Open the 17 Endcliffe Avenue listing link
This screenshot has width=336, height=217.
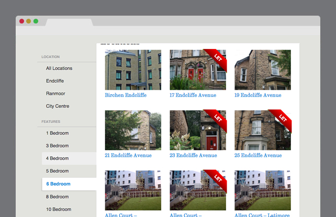tap(193, 95)
